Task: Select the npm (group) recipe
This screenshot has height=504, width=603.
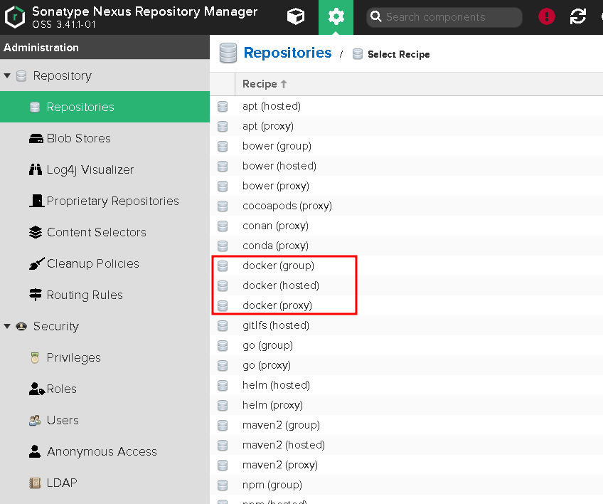Action: click(x=406, y=485)
